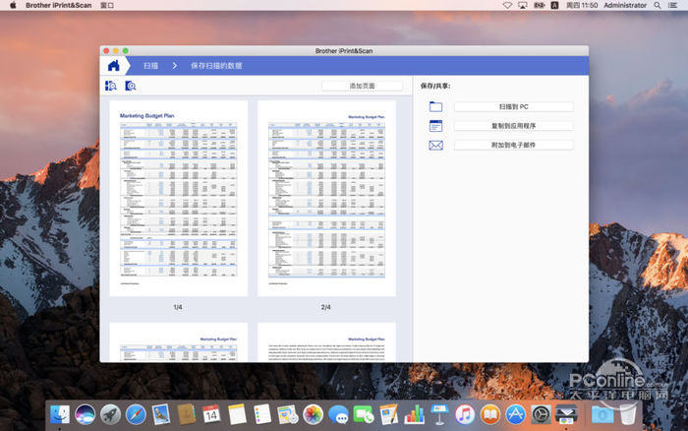Open the App Store from the dock
The height and width of the screenshot is (431, 688).
click(x=517, y=415)
